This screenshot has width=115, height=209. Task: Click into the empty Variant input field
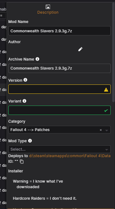click(x=59, y=110)
